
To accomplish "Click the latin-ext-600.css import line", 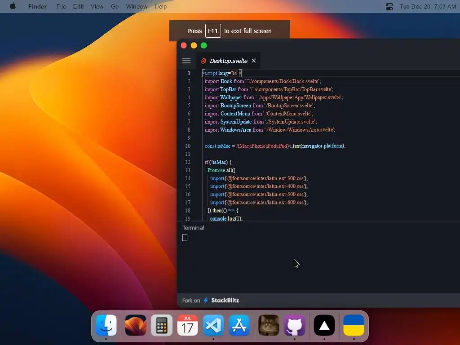I will [259, 203].
